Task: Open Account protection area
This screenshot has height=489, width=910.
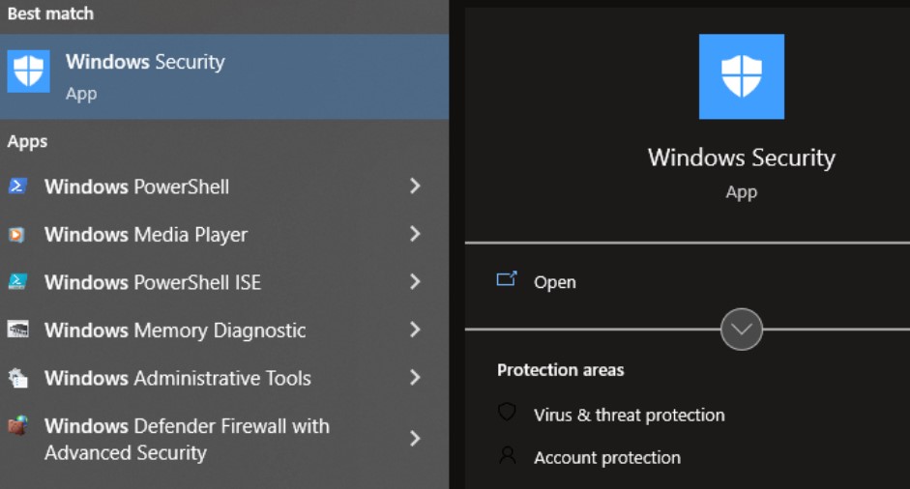Action: click(607, 458)
